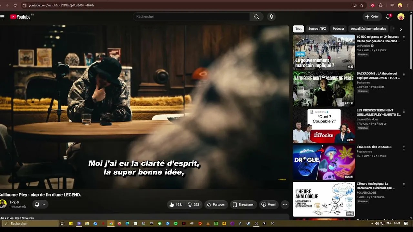Open Steam from the taskbar
Viewport: 413px width, 232px height.
[x=248, y=223]
